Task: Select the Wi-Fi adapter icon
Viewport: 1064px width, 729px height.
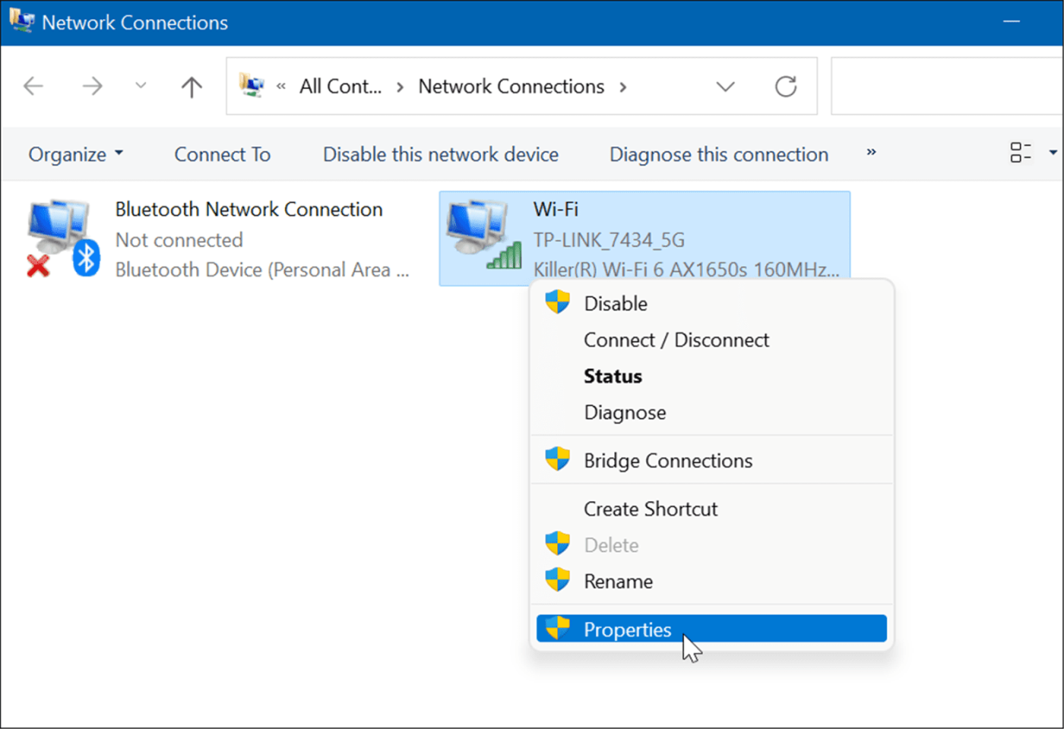Action: (x=484, y=235)
